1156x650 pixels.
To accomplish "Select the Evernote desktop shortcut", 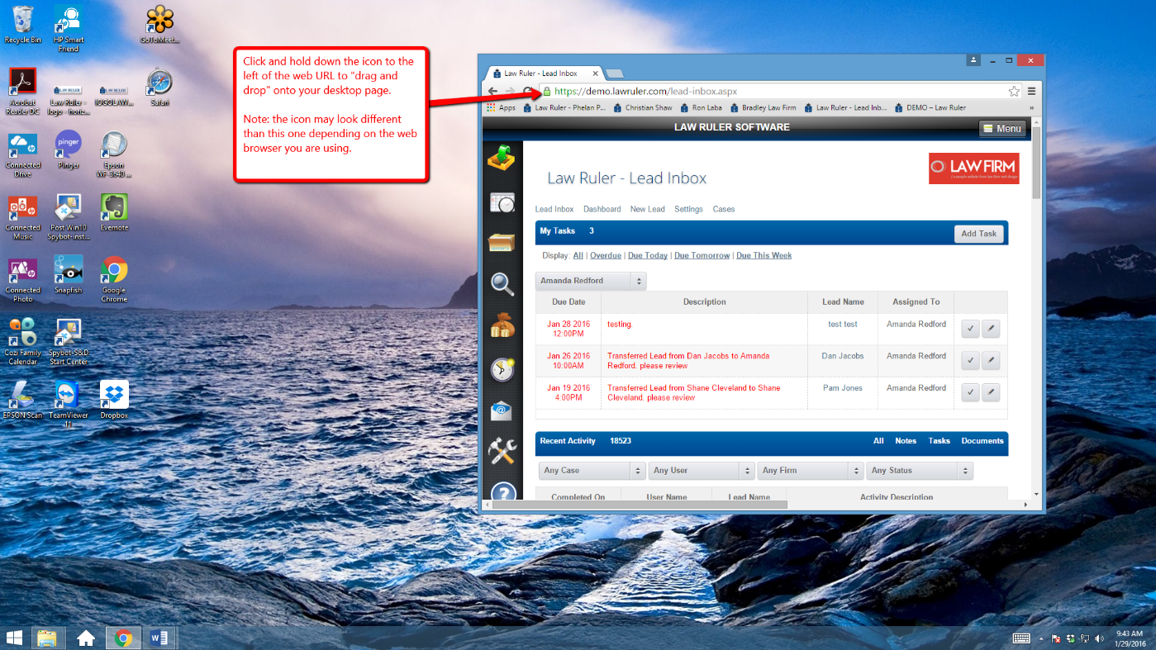I will click(114, 212).
